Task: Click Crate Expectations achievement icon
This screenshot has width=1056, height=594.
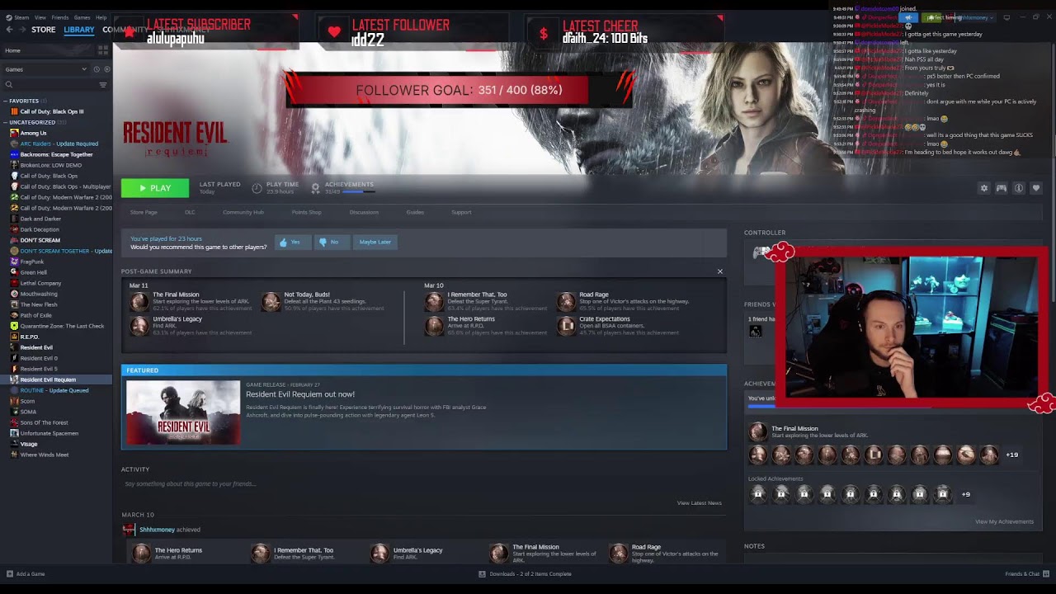Action: point(566,326)
